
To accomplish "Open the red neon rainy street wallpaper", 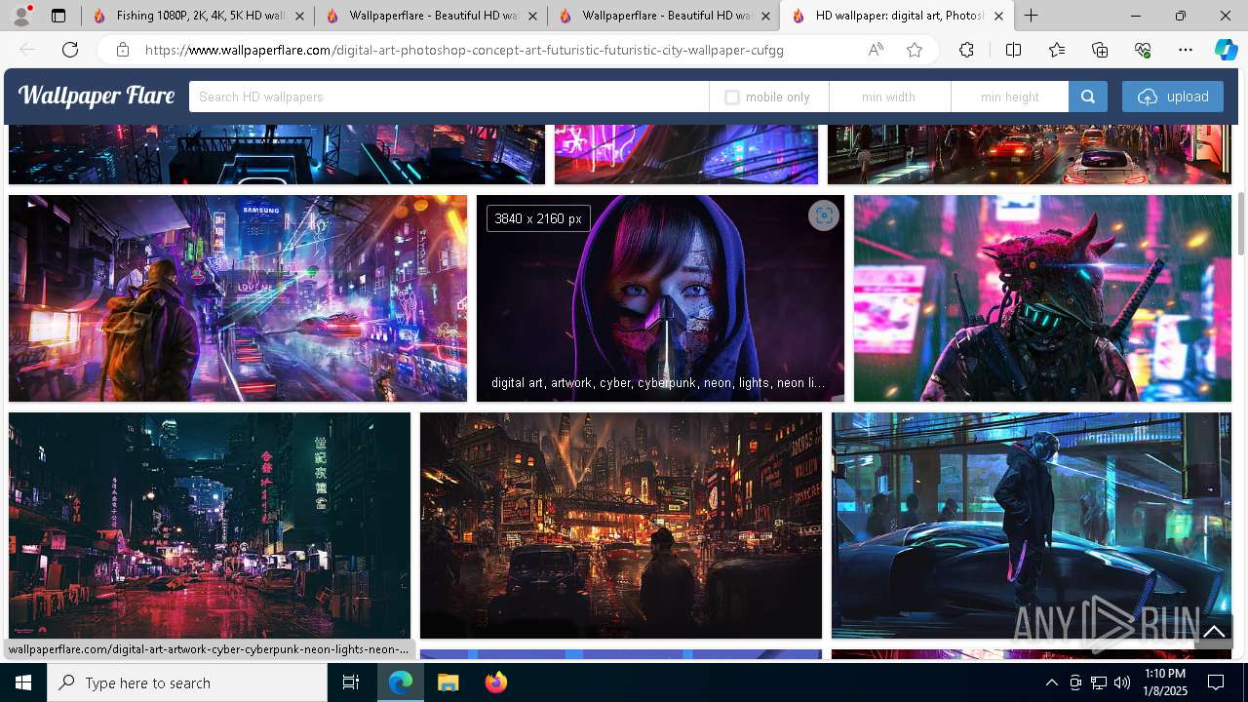I will (210, 526).
